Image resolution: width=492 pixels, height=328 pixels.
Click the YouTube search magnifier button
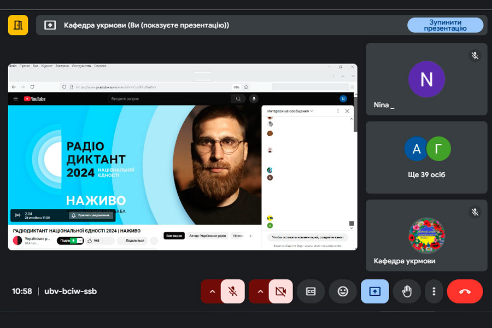click(238, 98)
